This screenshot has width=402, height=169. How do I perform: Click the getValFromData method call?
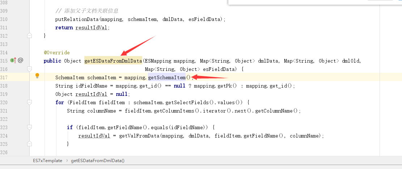pyautogui.click(x=139, y=136)
